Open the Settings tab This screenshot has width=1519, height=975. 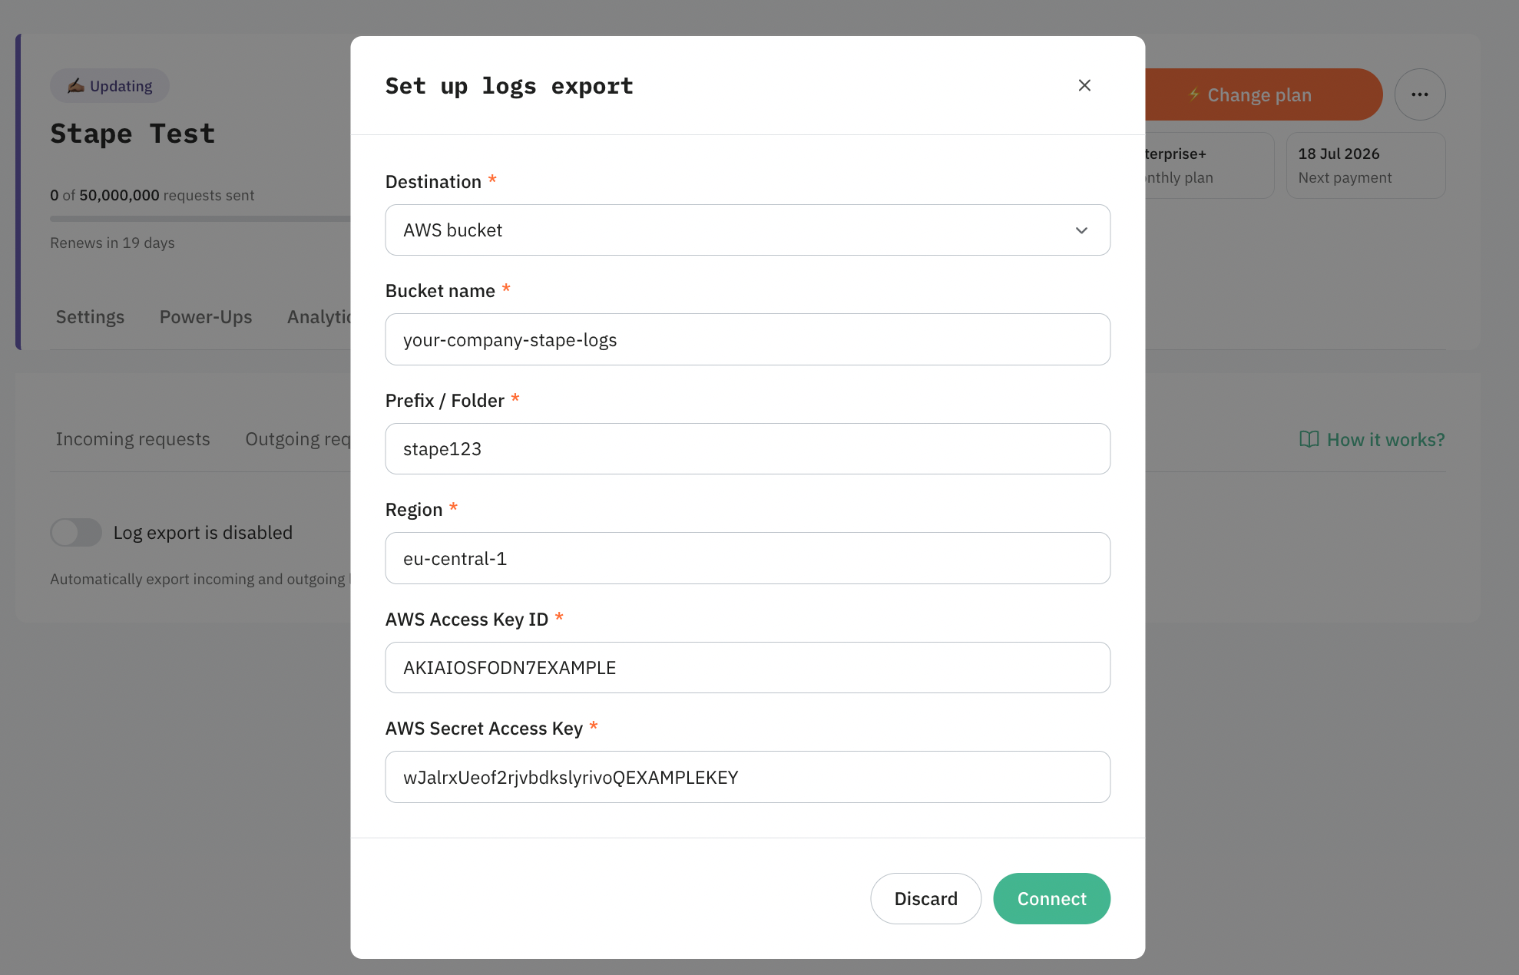click(x=90, y=317)
